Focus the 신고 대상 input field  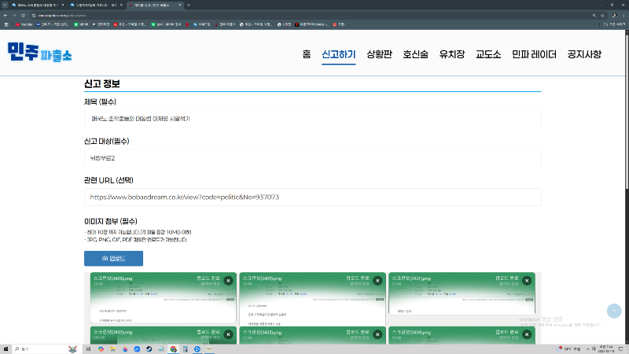pyautogui.click(x=312, y=157)
